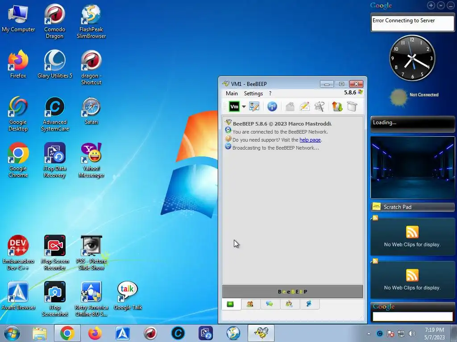Click the blue broadcast antenna icon
The height and width of the screenshot is (342, 457).
(x=272, y=106)
